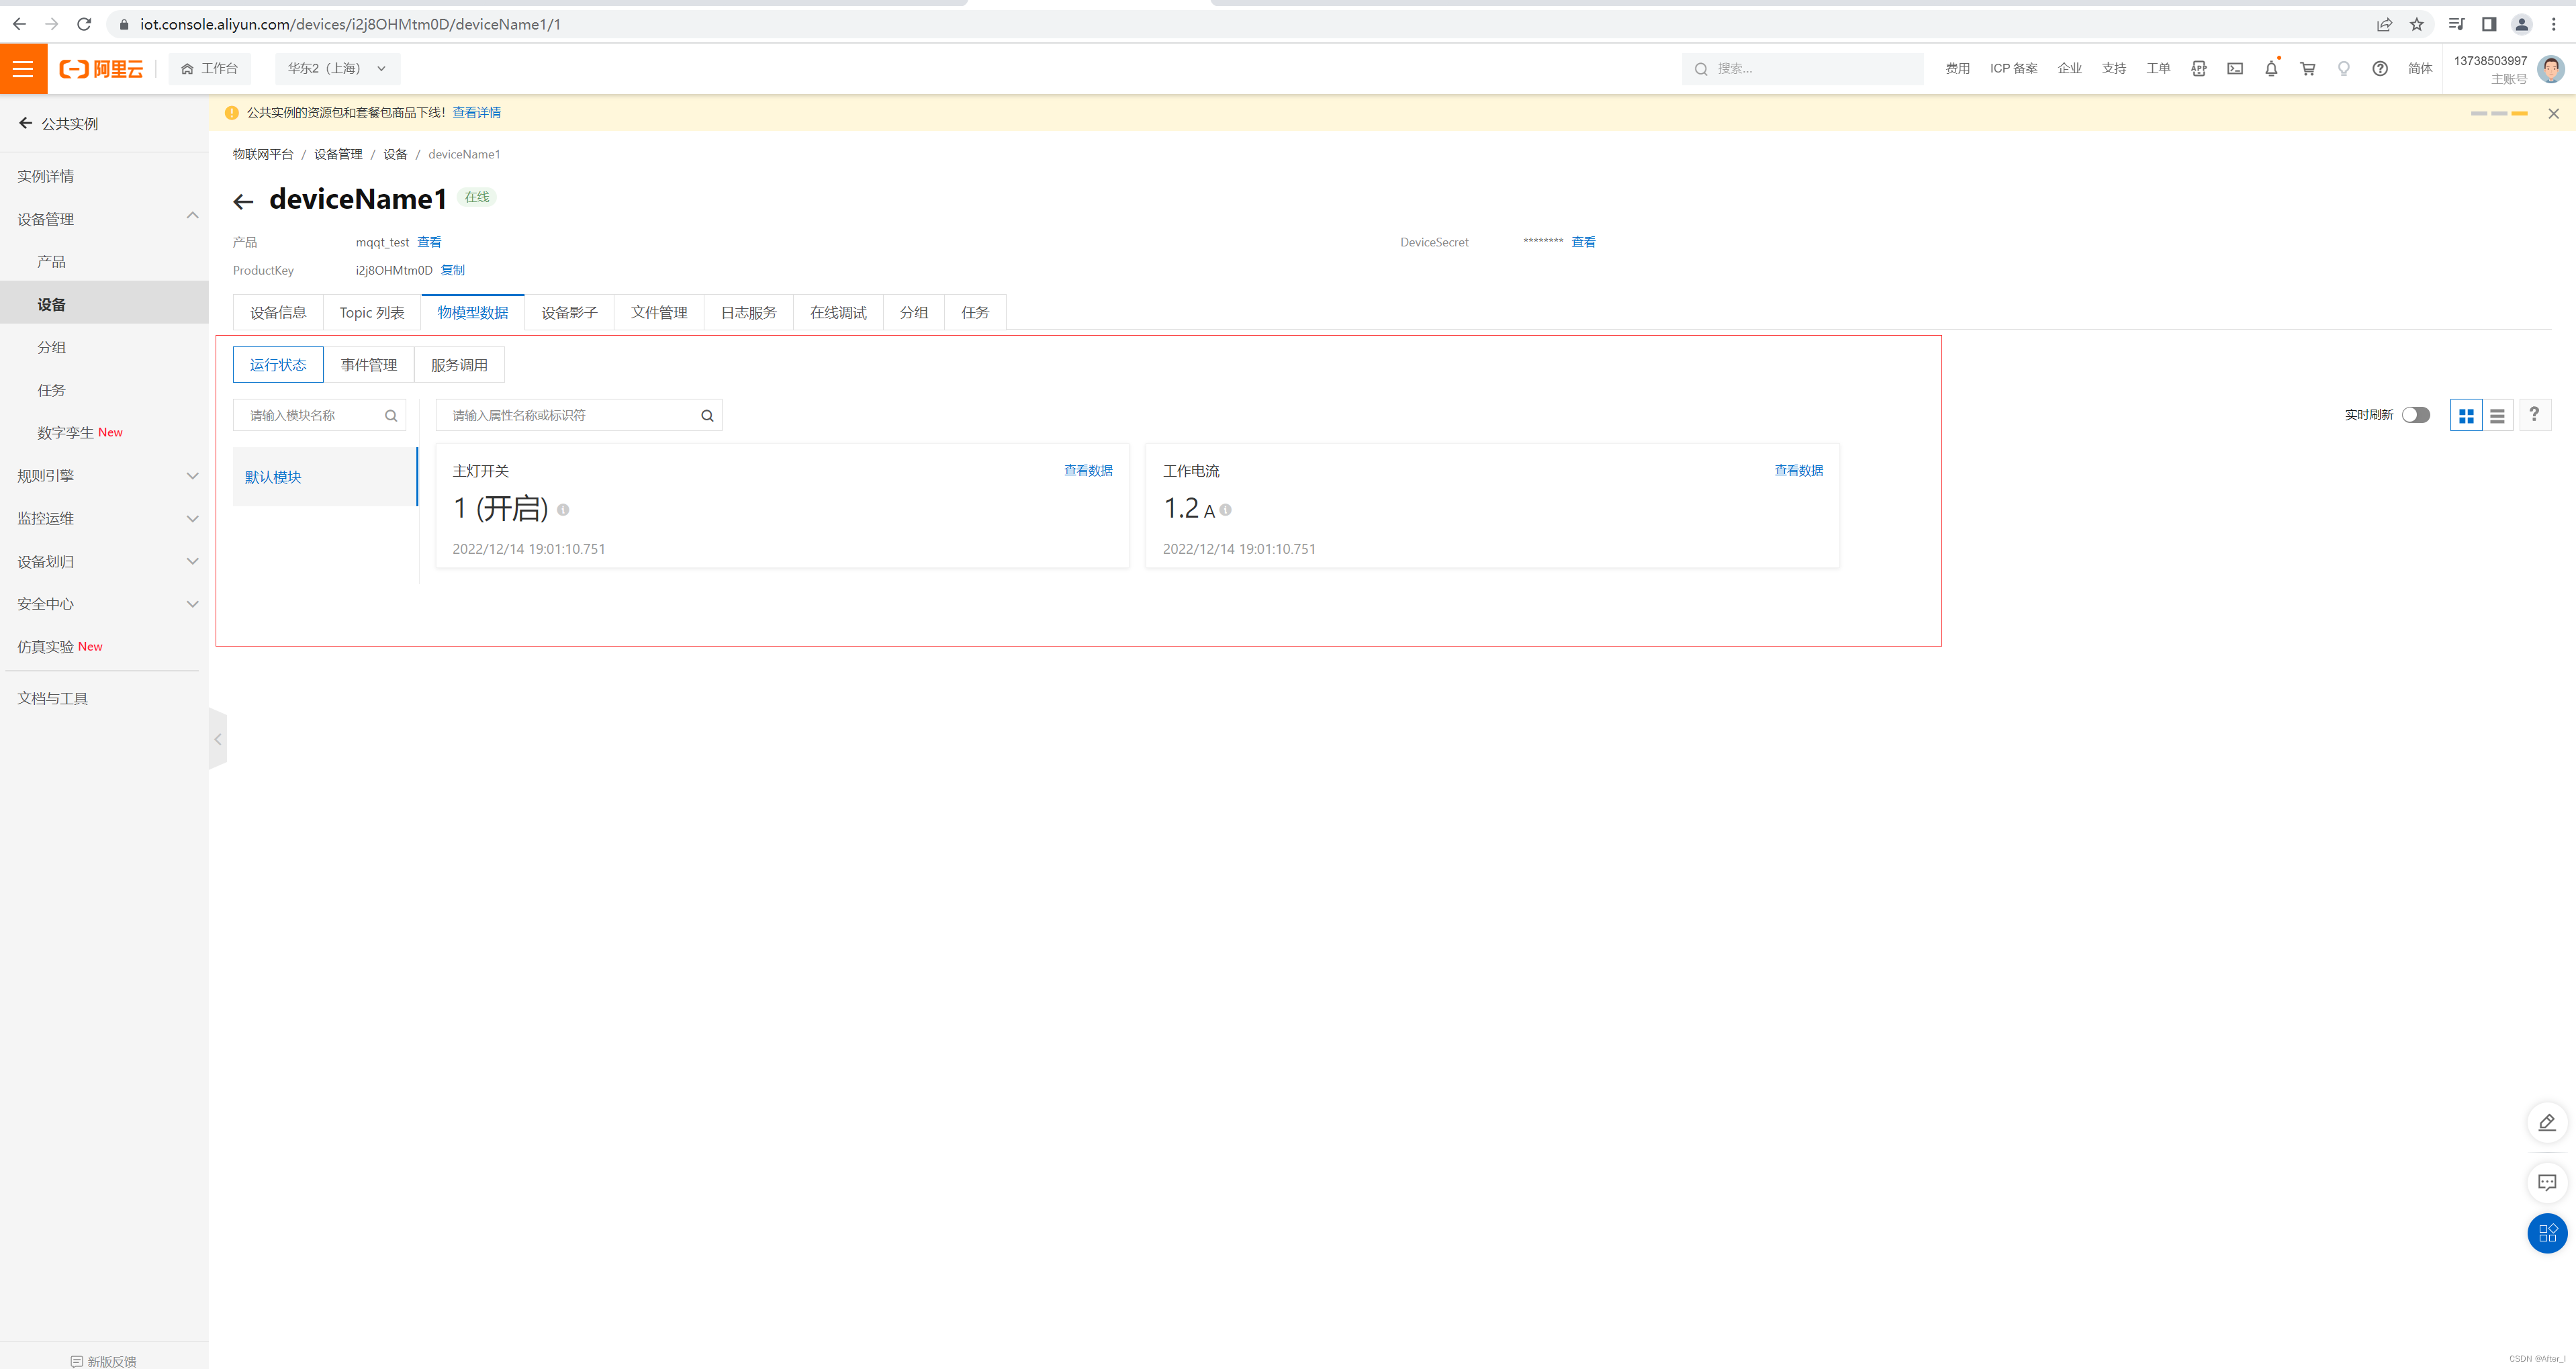Image resolution: width=2576 pixels, height=1369 pixels.
Task: Click the help question mark in header
Action: click(2379, 69)
